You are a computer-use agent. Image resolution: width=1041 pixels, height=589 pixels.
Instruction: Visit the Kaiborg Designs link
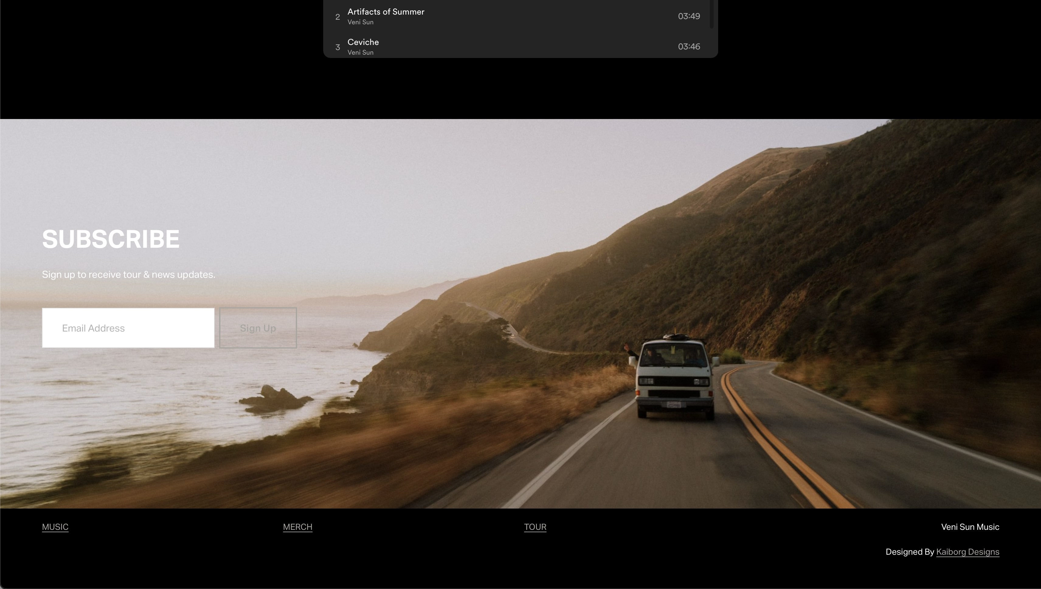[x=967, y=552]
